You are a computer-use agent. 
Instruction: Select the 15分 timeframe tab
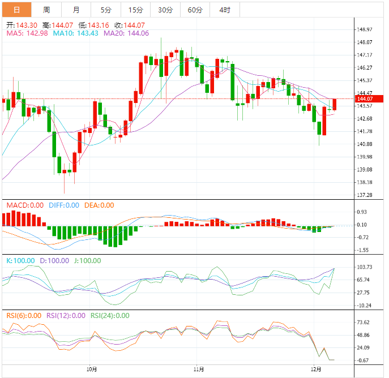pyautogui.click(x=135, y=10)
